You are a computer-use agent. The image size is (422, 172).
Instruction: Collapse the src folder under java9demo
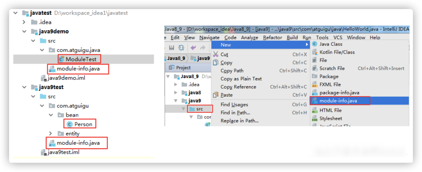point(33,41)
